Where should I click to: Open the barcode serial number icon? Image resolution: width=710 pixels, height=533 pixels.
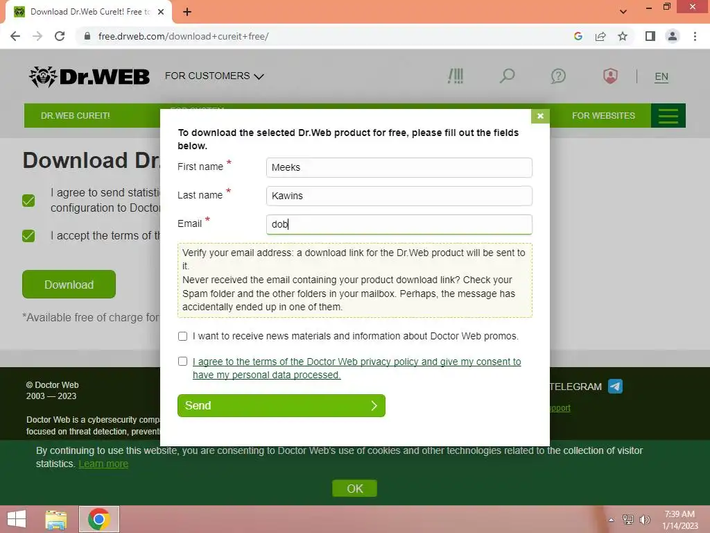(x=456, y=76)
